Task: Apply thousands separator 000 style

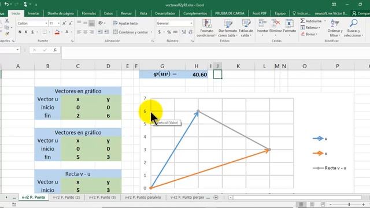Action: [175, 32]
